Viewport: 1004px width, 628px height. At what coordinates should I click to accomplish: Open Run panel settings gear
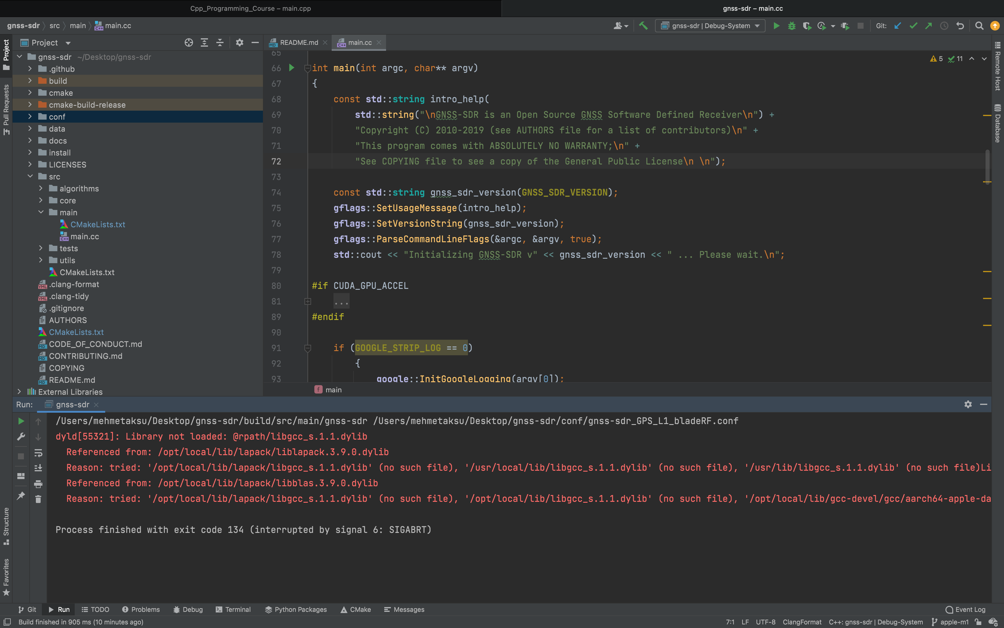click(x=968, y=404)
